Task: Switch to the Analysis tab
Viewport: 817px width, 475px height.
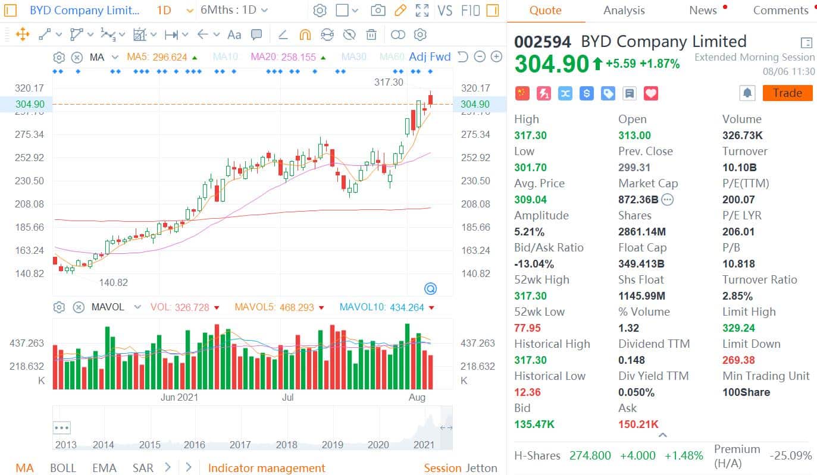Action: [624, 10]
